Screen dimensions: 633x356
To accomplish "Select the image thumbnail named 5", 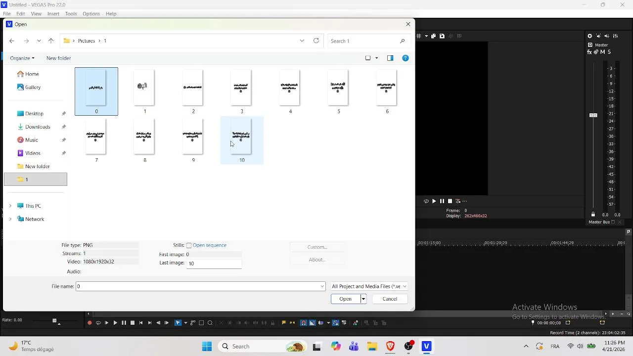I will (339, 91).
